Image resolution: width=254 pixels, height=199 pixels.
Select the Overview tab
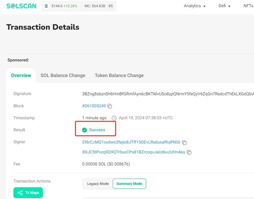21,76
